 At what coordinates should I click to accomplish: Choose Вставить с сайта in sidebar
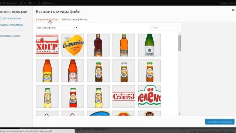coord(10,36)
